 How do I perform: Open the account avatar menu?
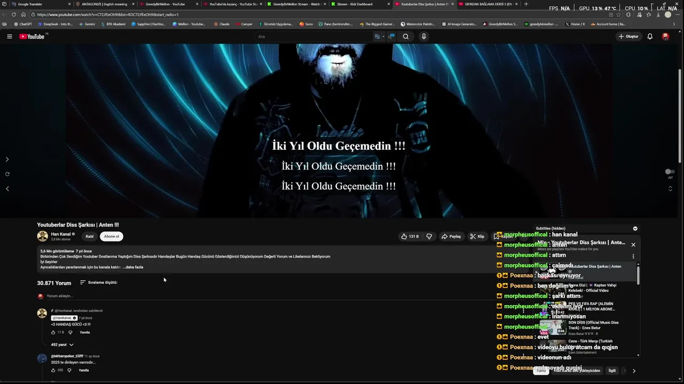click(665, 36)
